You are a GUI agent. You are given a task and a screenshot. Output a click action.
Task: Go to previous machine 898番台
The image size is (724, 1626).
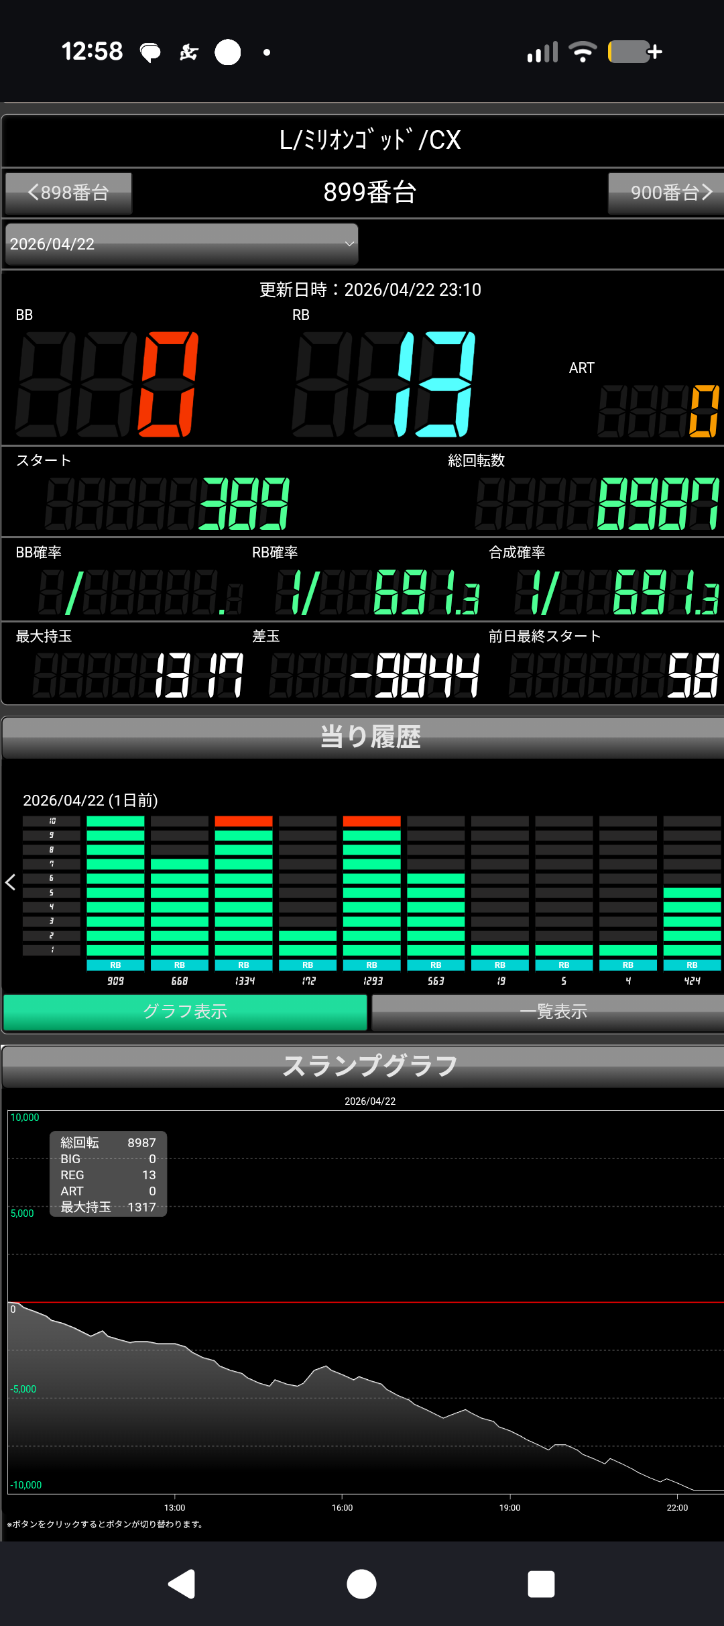(68, 193)
